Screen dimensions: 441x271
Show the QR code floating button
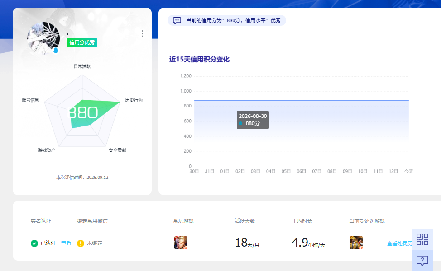(x=422, y=239)
